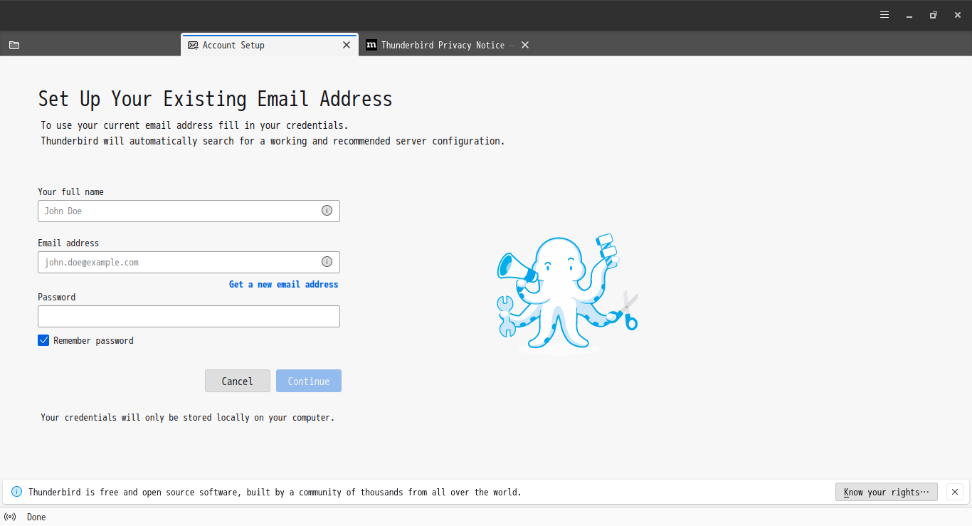The height and width of the screenshot is (526, 972).
Task: Focus the Your full name input field
Action: click(189, 211)
